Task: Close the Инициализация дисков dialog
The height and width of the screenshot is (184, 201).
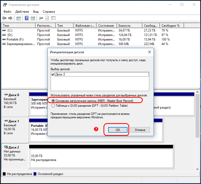Action: [x=150, y=52]
